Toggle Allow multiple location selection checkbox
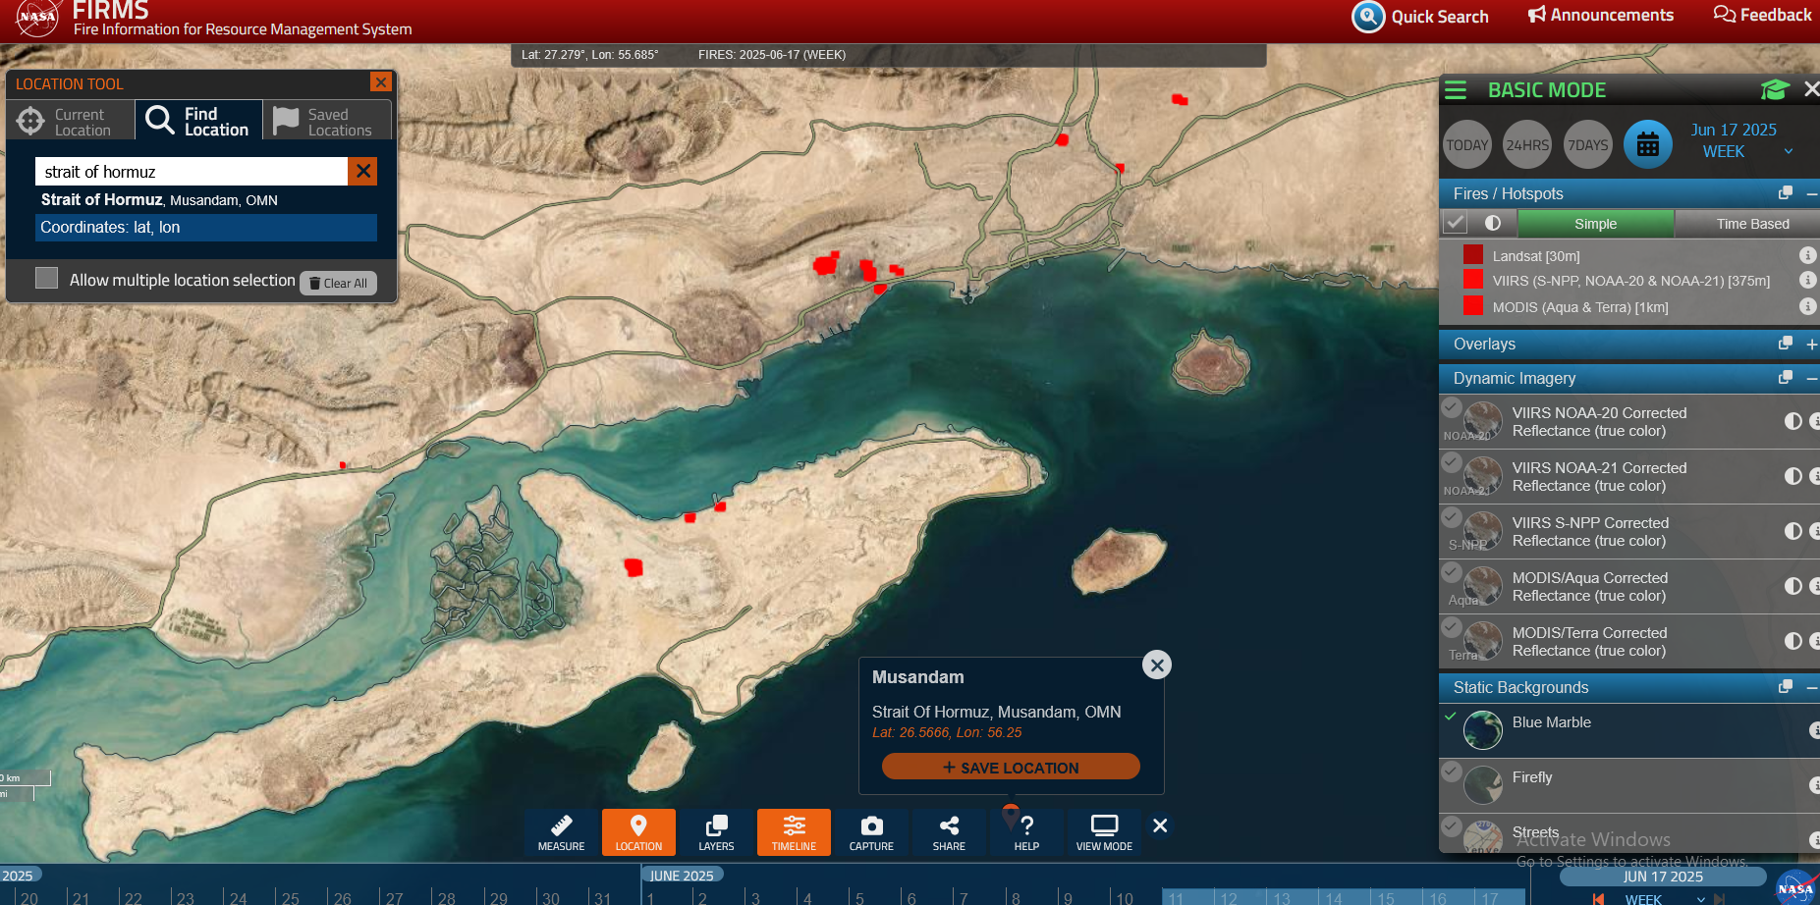 coord(46,278)
